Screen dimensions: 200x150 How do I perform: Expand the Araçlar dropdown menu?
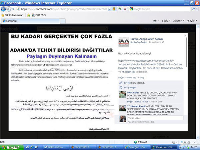[191, 21]
